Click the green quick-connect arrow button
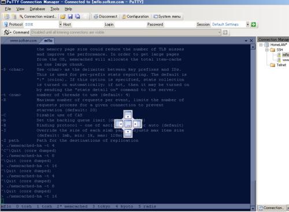Image resolution: width=289 pixels, height=212 pixels. (253, 24)
